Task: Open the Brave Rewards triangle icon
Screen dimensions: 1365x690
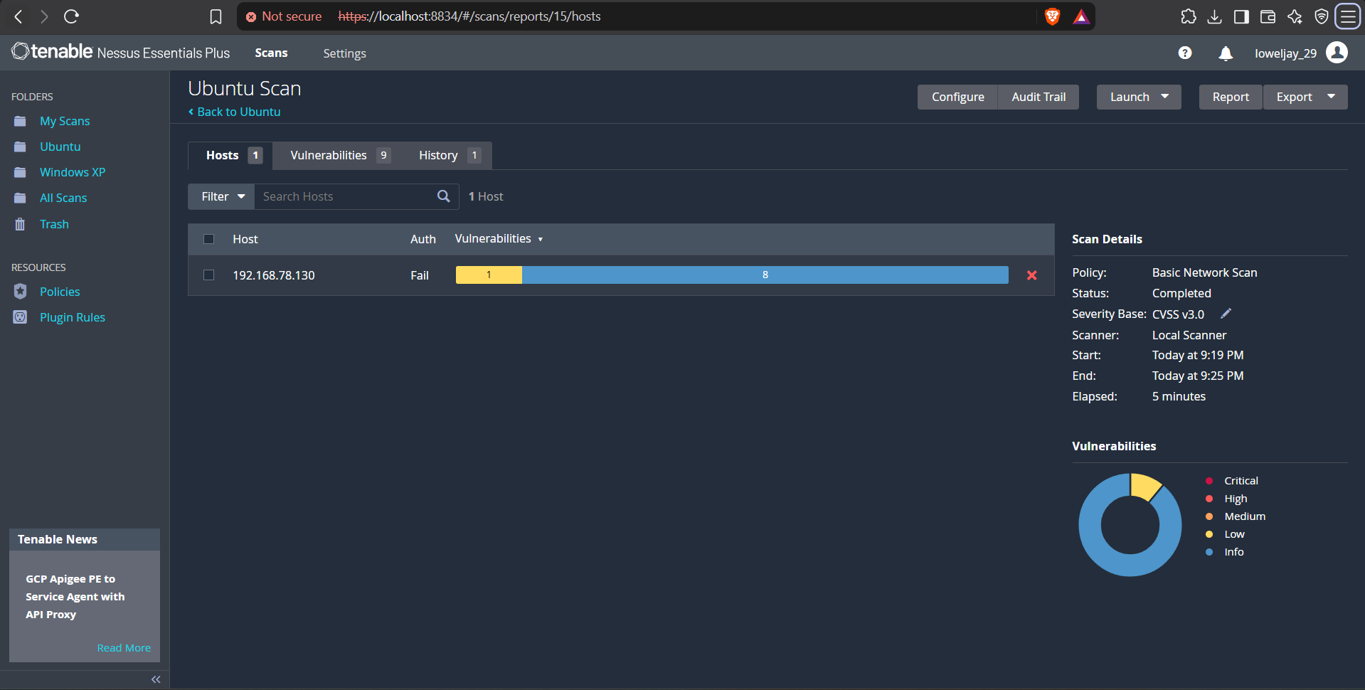Action: 1081,16
